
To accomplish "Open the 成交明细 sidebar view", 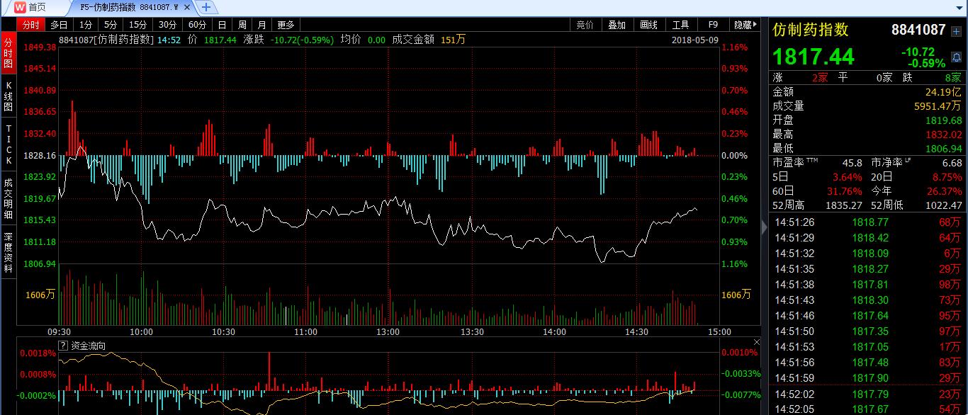I will pyautogui.click(x=9, y=198).
